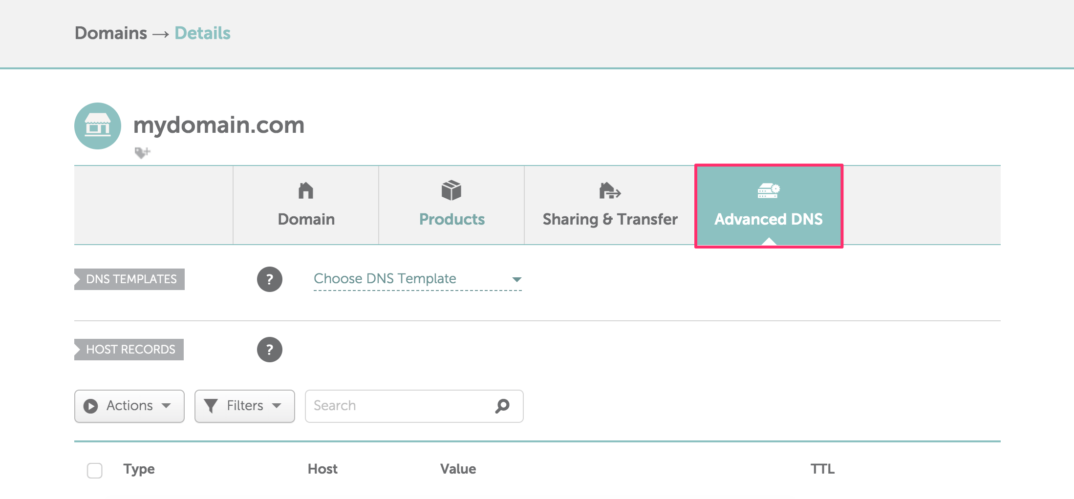Screen dimensions: 1074x499
Task: Click the Details breadcrumb link
Action: 202,33
